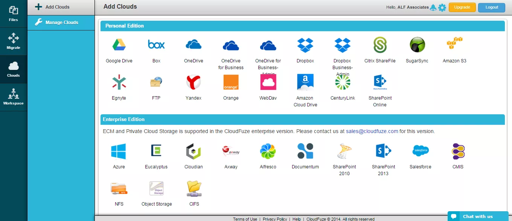Click the ALF Associates username
Screen dimensions: 512x221
413,7
